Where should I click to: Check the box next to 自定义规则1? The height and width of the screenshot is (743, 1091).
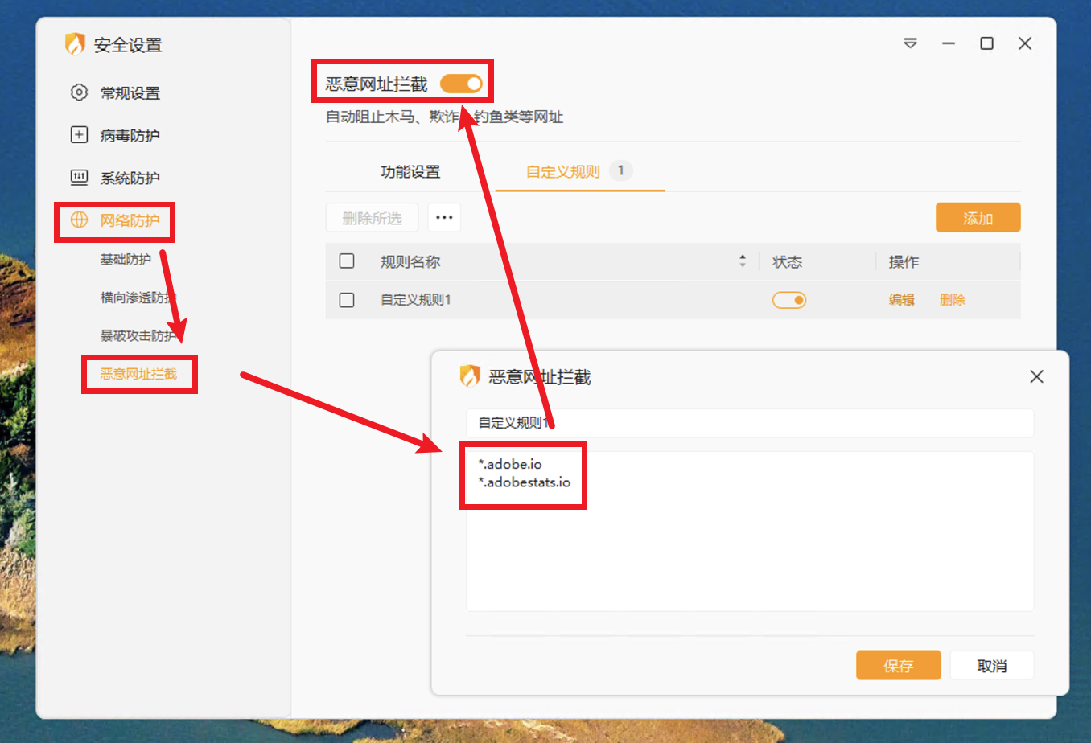click(x=347, y=300)
